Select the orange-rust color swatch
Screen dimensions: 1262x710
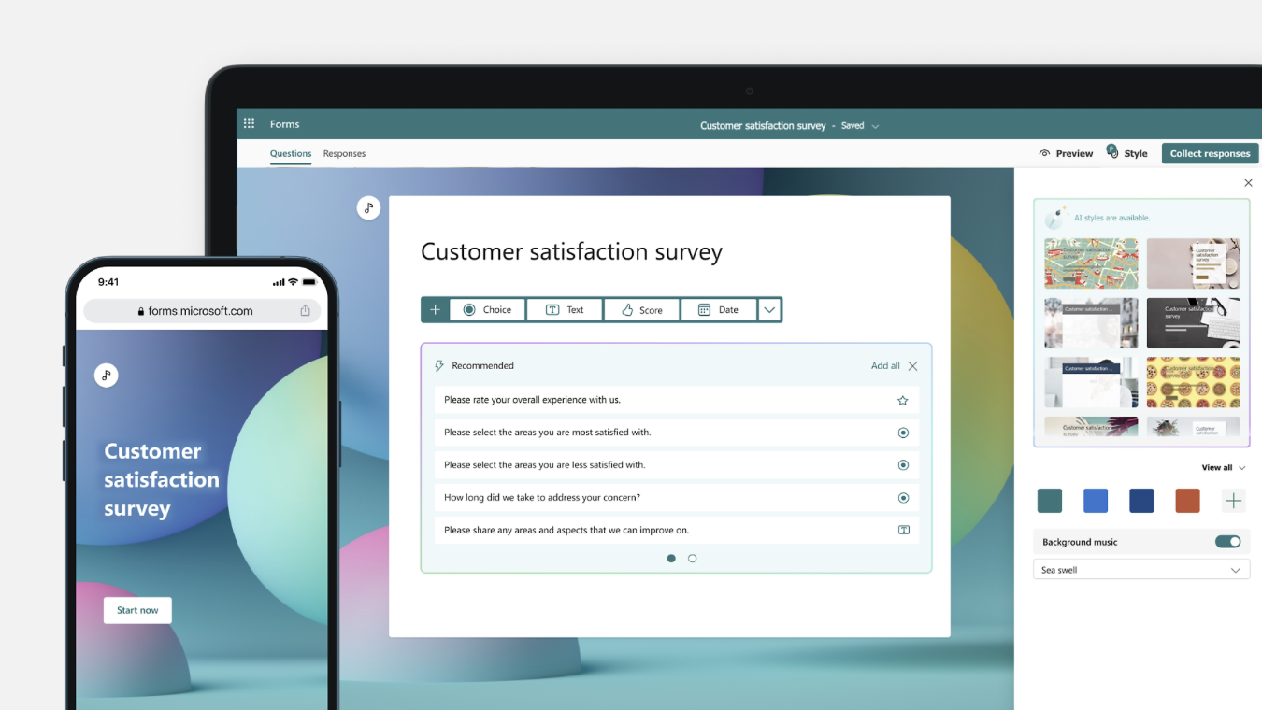point(1187,501)
